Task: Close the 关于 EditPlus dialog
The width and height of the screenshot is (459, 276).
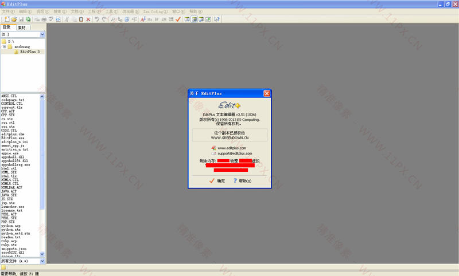Action: (x=267, y=93)
